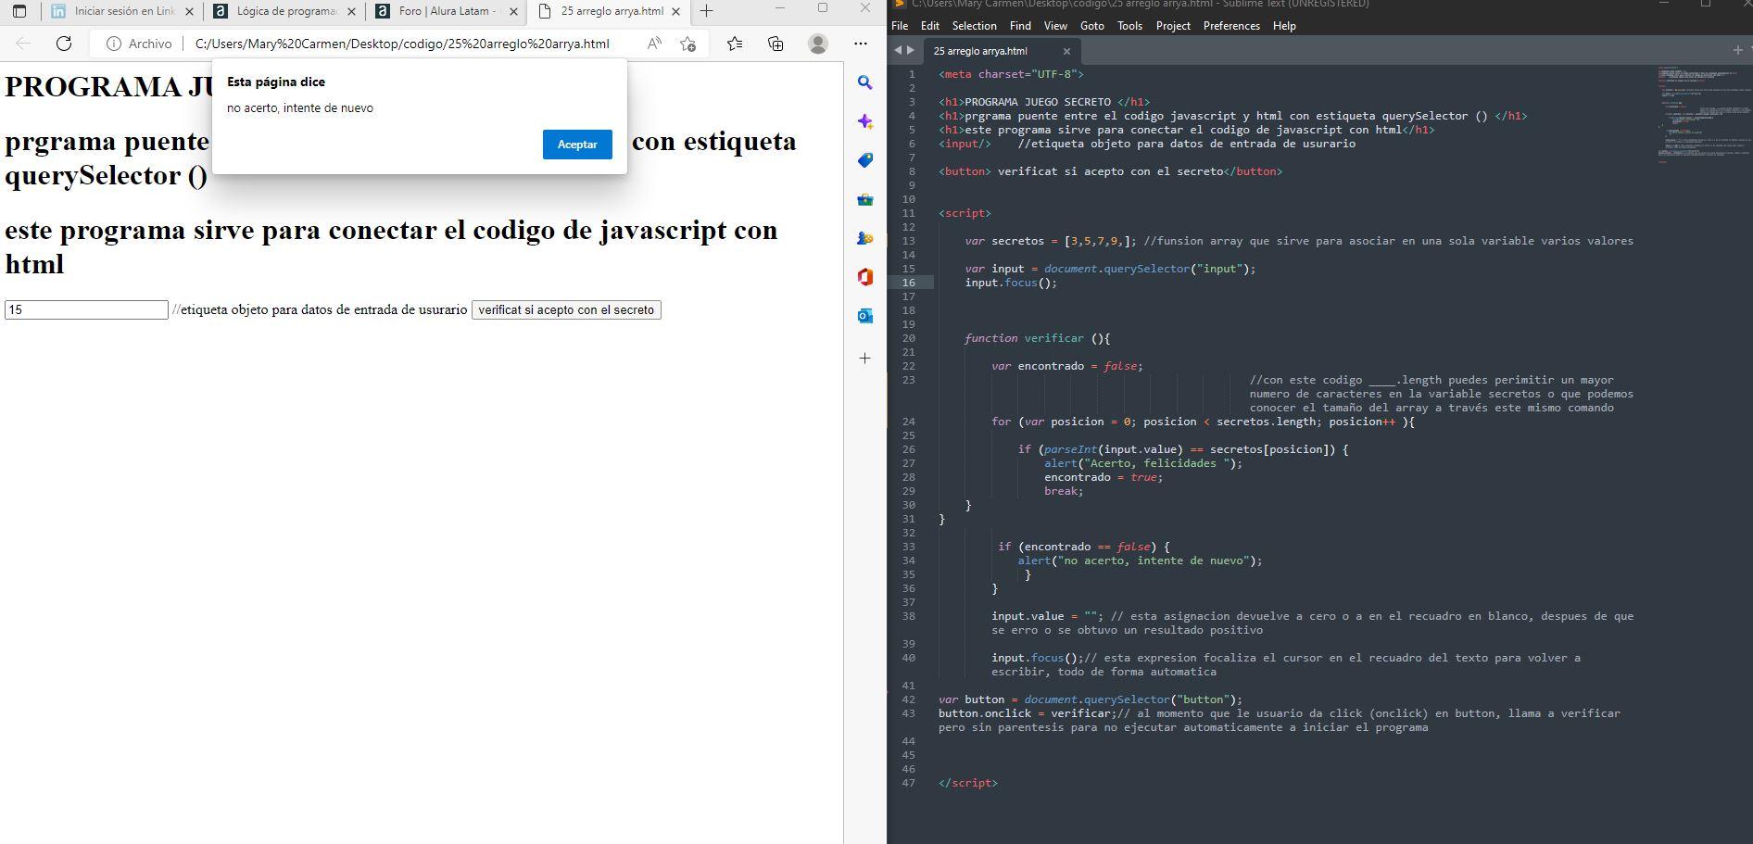Click the 'verificat si acepto con el secreto' button
1753x844 pixels.
(566, 310)
